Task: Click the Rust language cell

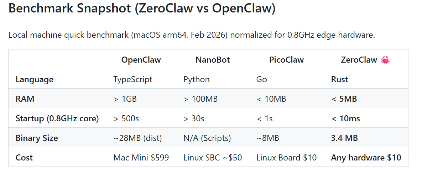Action: pos(340,79)
